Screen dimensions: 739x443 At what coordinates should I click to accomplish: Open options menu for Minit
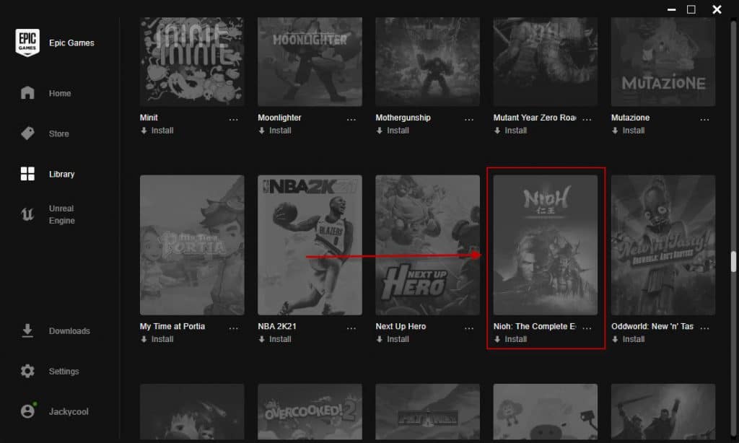[x=233, y=119]
